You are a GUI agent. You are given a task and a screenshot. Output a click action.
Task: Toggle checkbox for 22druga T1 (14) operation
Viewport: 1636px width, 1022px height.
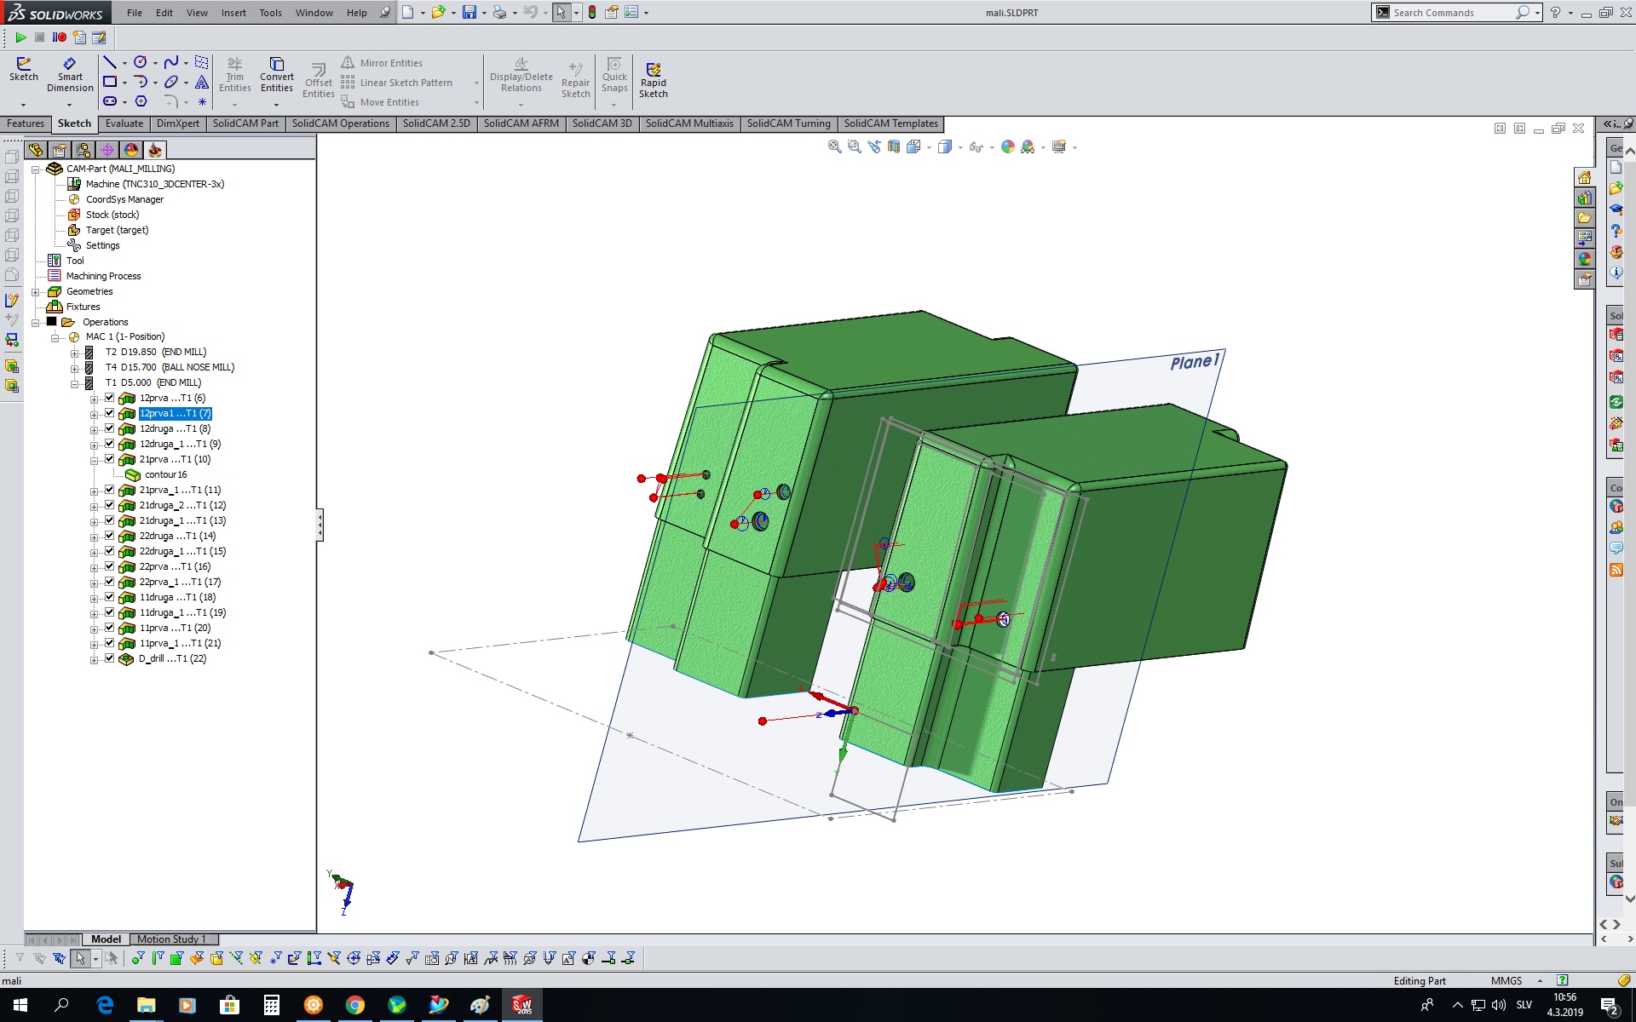point(109,536)
